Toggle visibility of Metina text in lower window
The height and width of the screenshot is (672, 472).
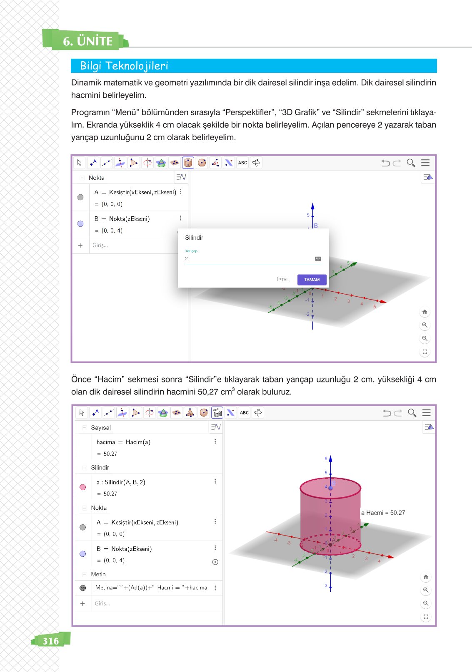[x=82, y=588]
